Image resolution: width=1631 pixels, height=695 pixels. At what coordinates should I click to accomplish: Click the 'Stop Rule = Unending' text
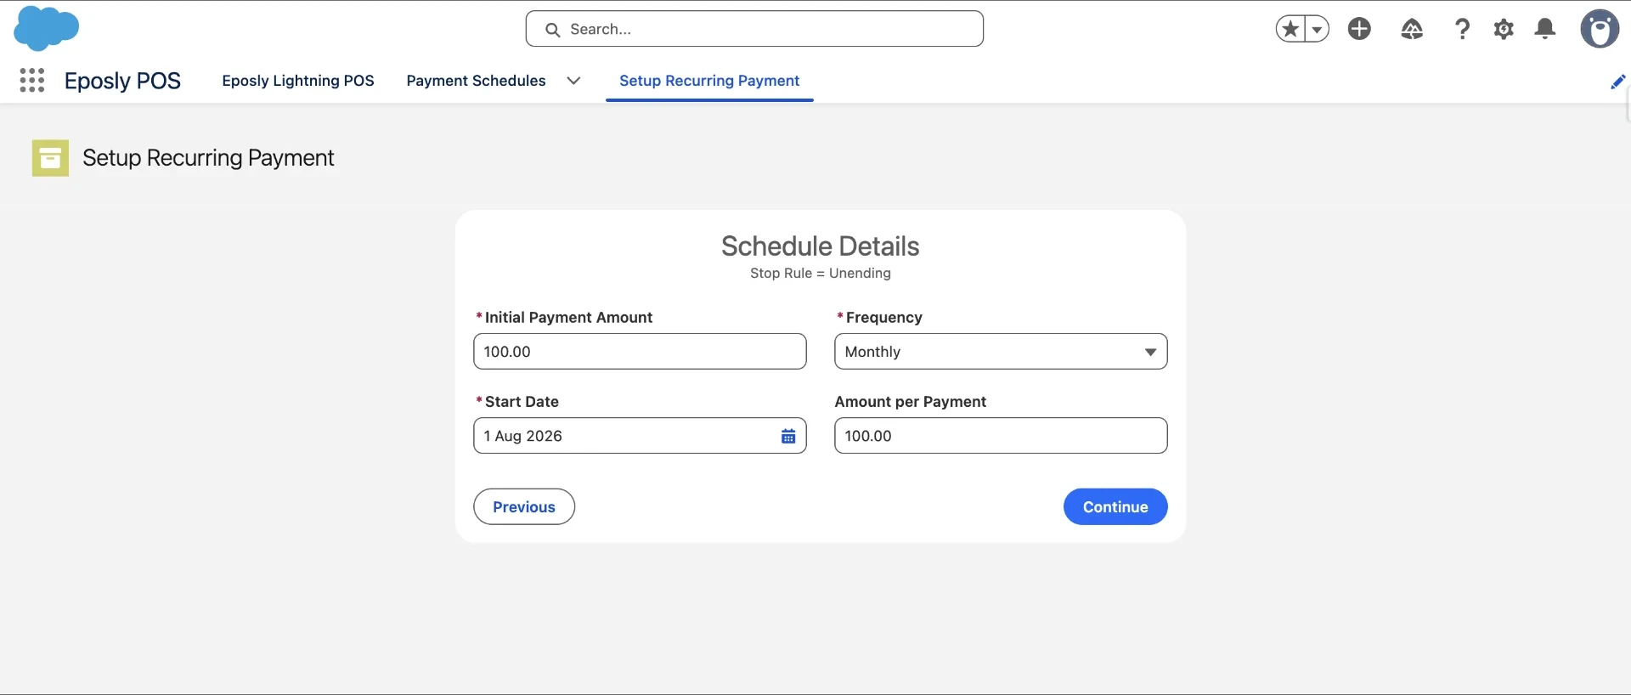coord(821,274)
